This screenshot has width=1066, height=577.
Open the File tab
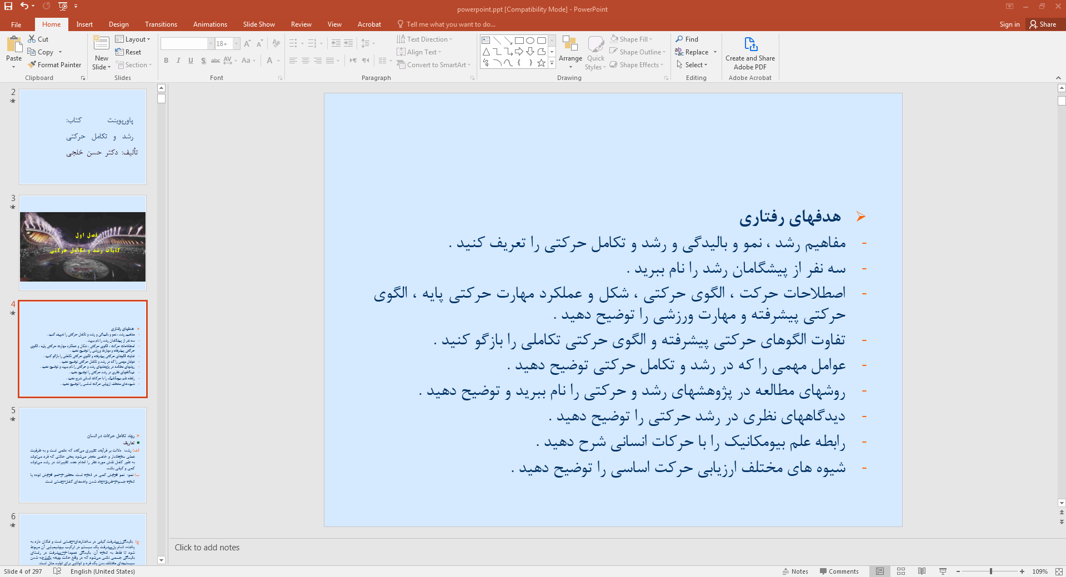coord(16,24)
